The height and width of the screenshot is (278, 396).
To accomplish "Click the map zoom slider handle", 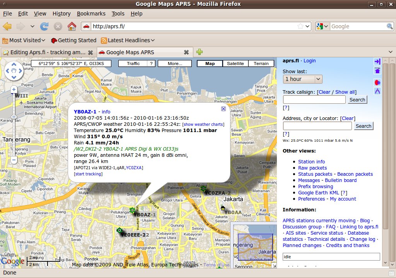I will click(x=14, y=117).
